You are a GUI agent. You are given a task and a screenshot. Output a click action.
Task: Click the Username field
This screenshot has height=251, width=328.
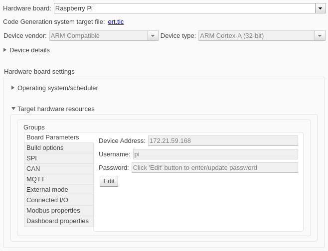coord(215,154)
